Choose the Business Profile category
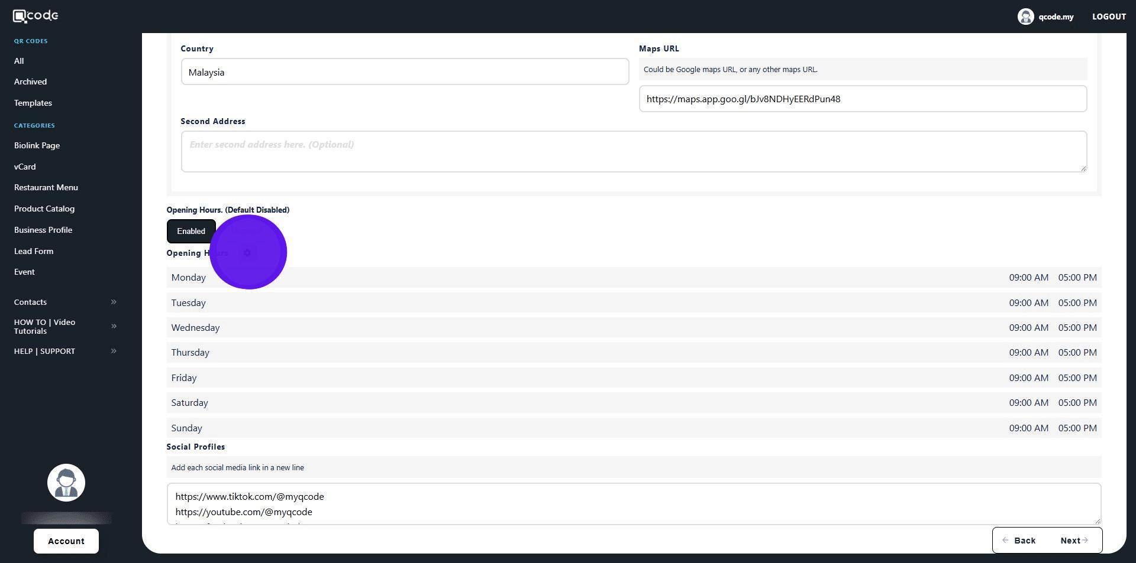Viewport: 1136px width, 563px height. (43, 230)
